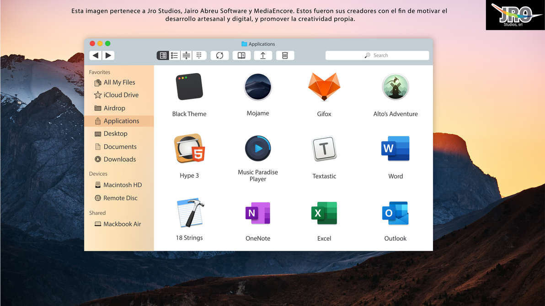545x306 pixels.
Task: Click the "Textastic" label text
Action: pos(324,176)
